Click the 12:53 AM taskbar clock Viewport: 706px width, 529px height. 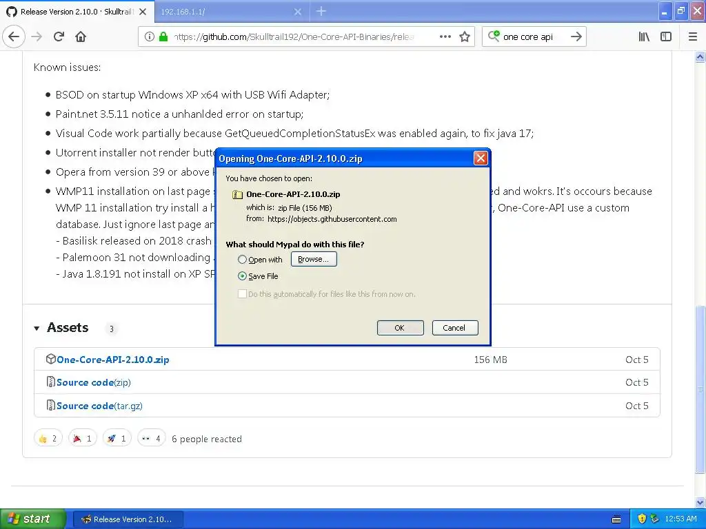click(x=680, y=519)
